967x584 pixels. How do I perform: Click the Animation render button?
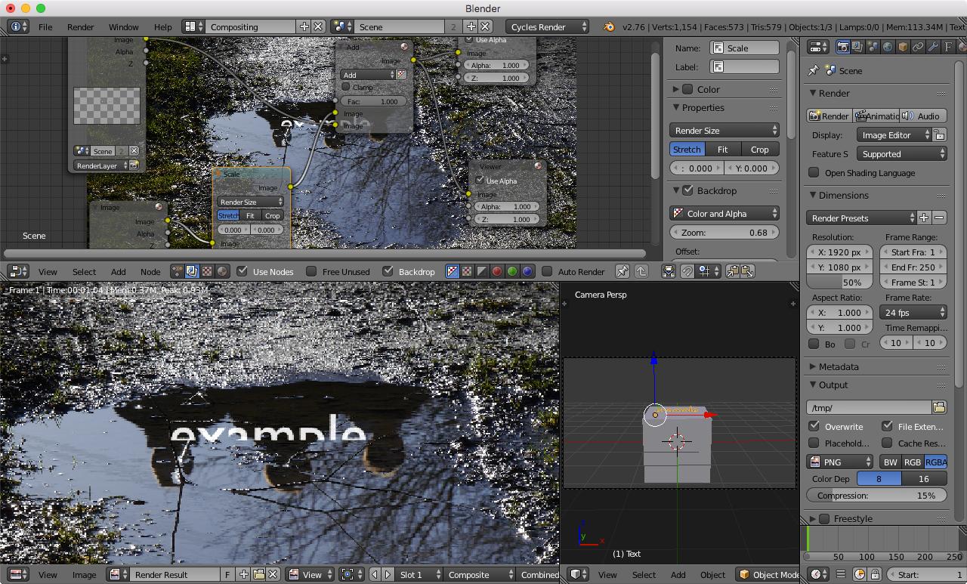click(876, 116)
